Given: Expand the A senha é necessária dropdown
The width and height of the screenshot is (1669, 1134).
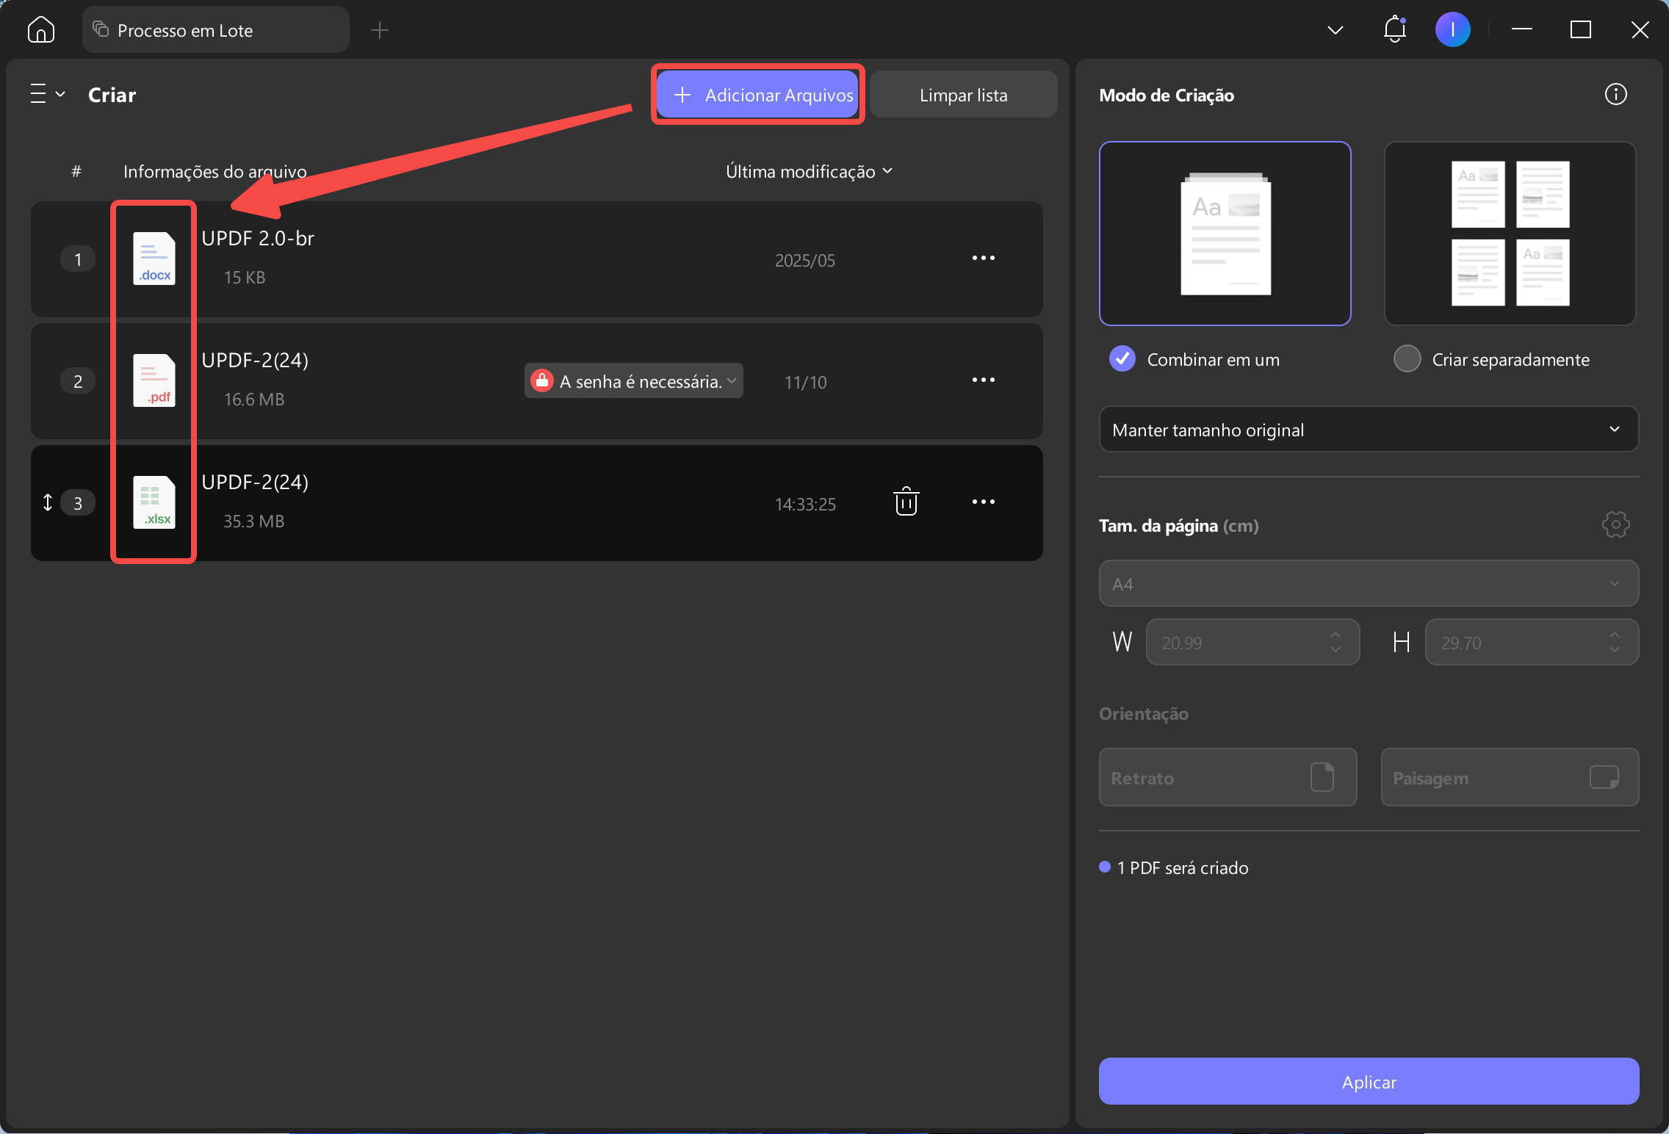Looking at the screenshot, I should click(634, 381).
